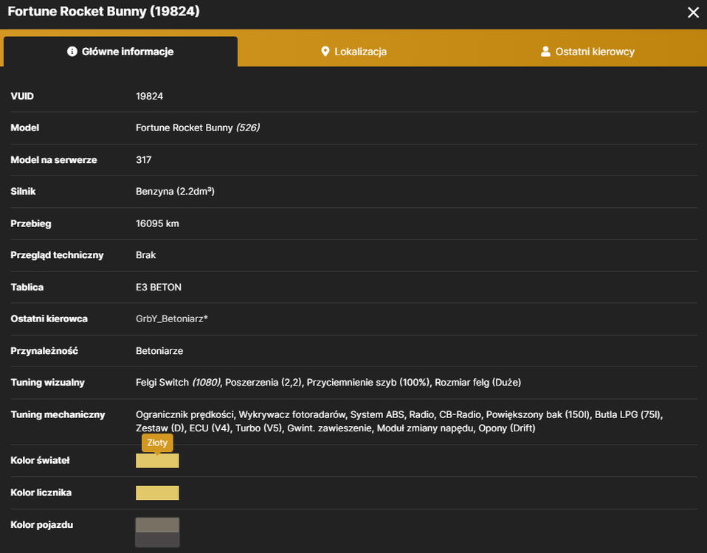Select the Główne informacje tab
Image resolution: width=707 pixels, height=553 pixels.
pos(120,52)
